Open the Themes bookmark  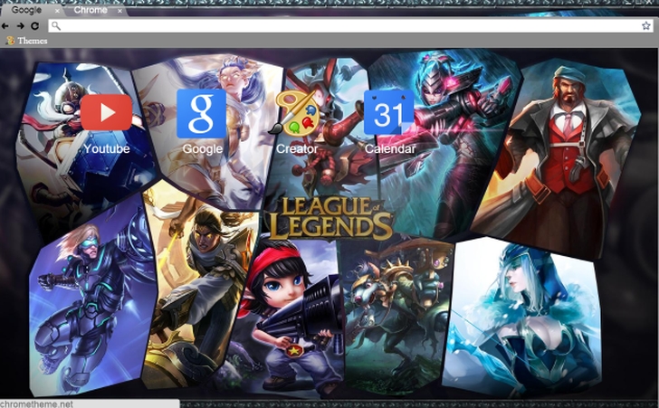point(26,41)
